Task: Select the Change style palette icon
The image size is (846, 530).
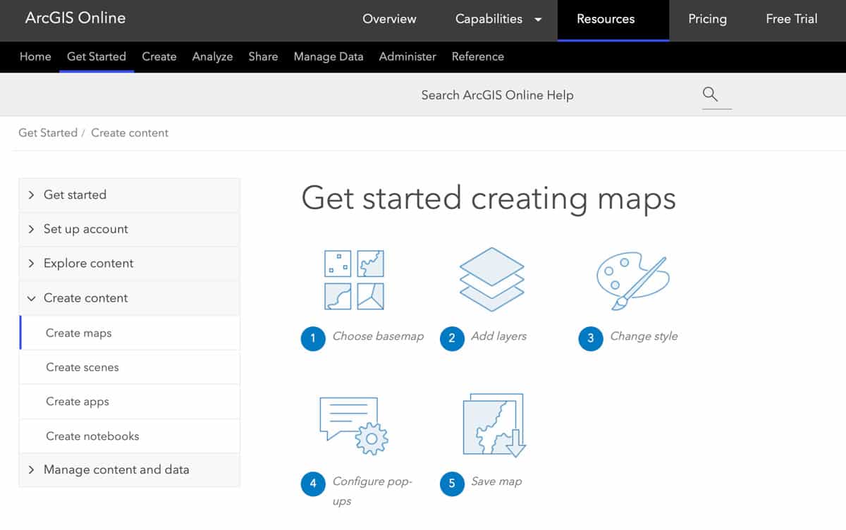Action: pyautogui.click(x=632, y=282)
